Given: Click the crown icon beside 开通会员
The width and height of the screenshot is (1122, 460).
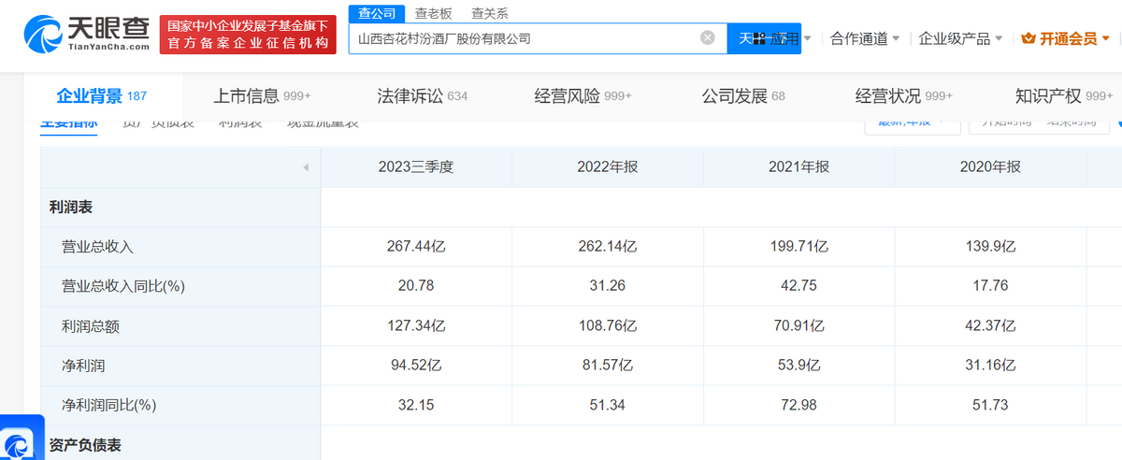Looking at the screenshot, I should tap(1029, 38).
